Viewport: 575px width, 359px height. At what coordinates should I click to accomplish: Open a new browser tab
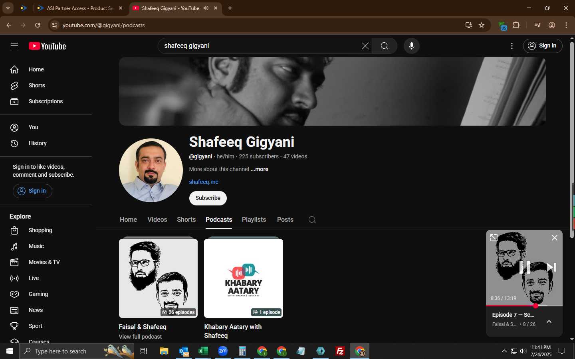coord(230,8)
